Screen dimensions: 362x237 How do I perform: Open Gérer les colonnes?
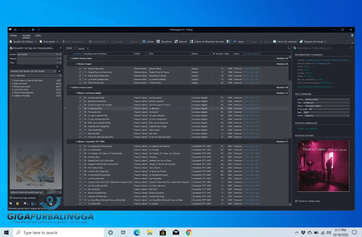(x=285, y=42)
